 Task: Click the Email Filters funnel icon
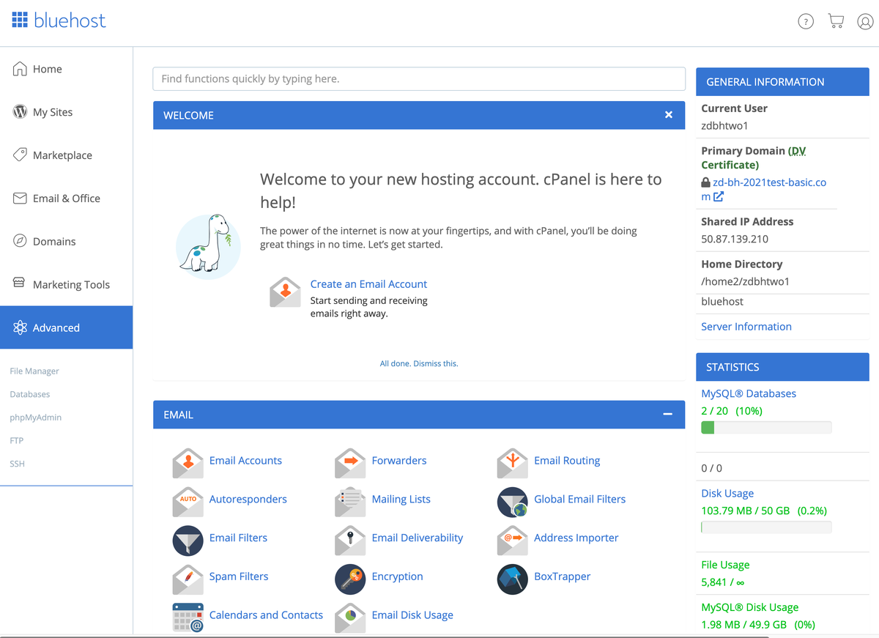188,541
